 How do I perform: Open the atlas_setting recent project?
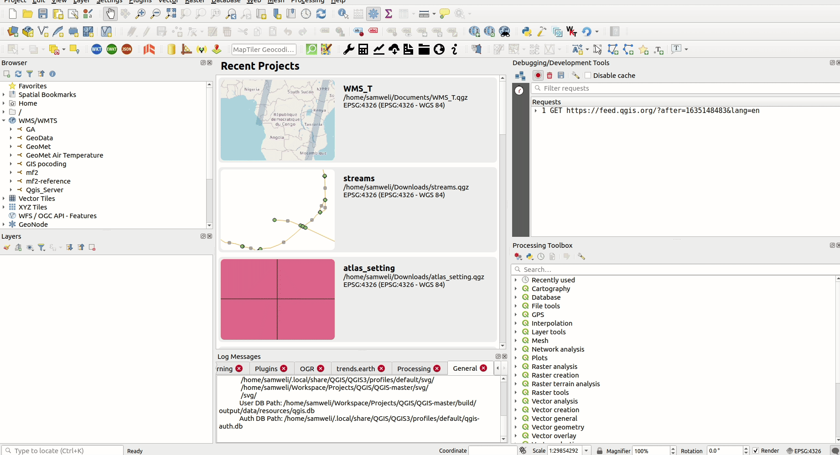(x=358, y=299)
